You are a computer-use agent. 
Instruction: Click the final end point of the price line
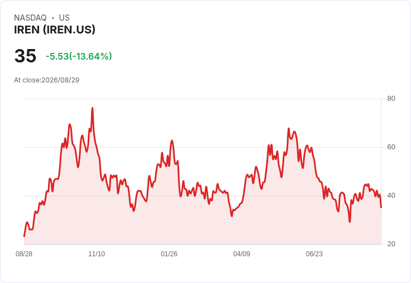[381, 207]
